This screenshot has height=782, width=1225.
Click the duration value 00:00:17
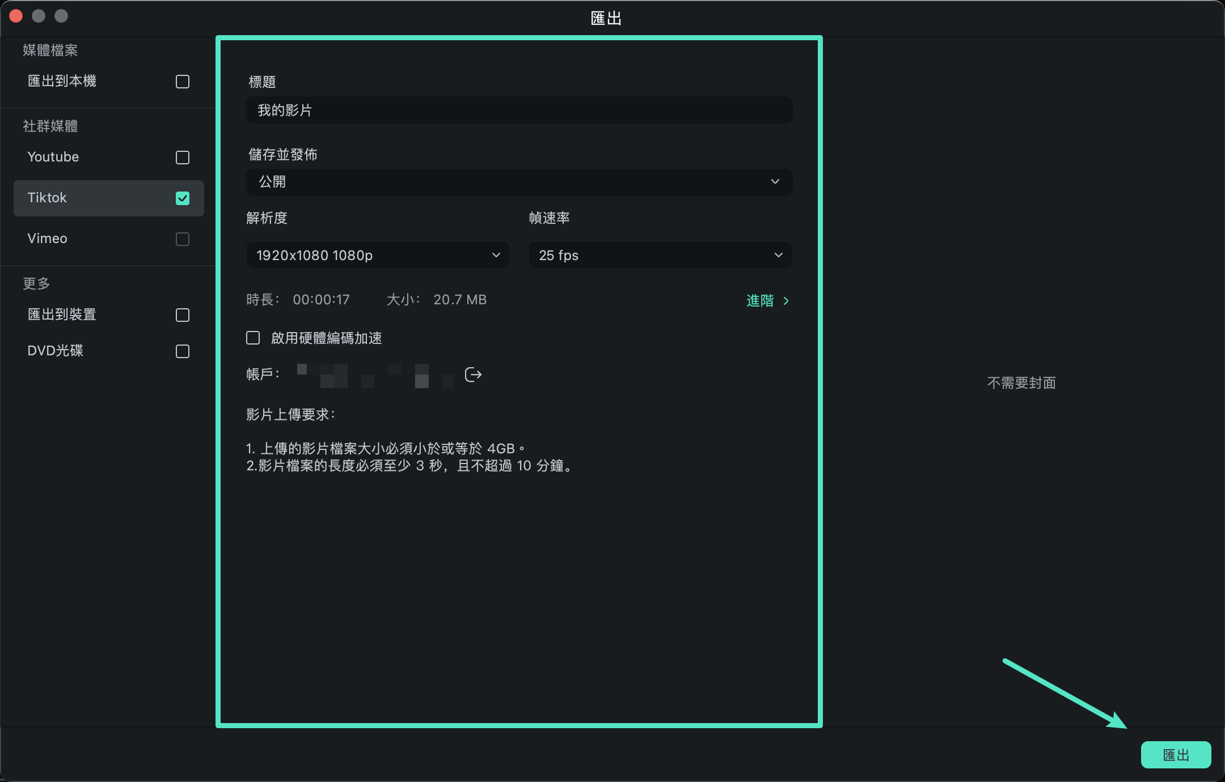(x=321, y=300)
